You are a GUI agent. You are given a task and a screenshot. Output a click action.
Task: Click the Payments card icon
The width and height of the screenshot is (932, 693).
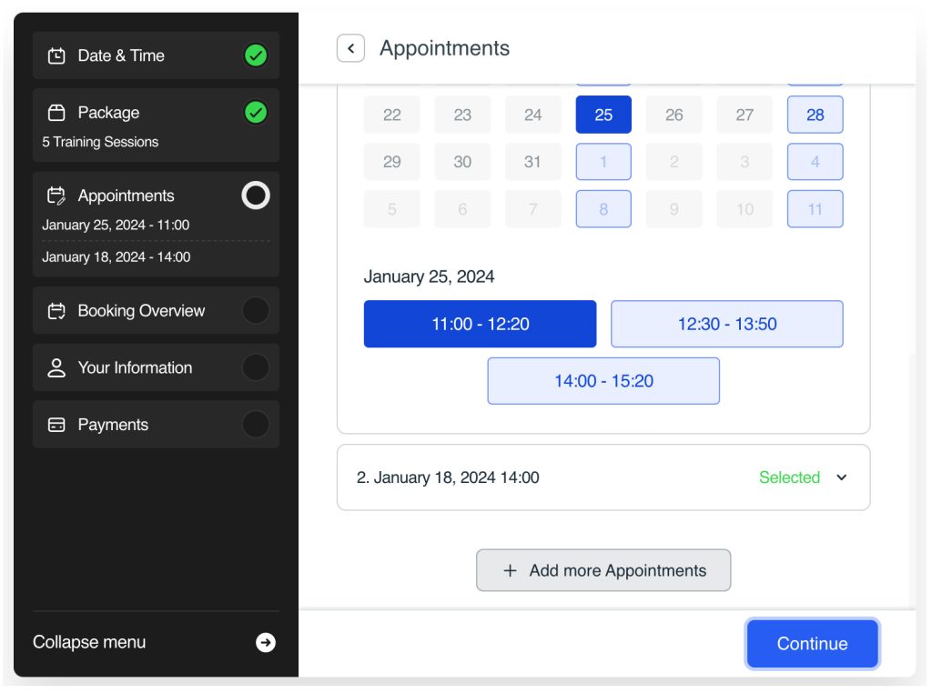click(56, 426)
